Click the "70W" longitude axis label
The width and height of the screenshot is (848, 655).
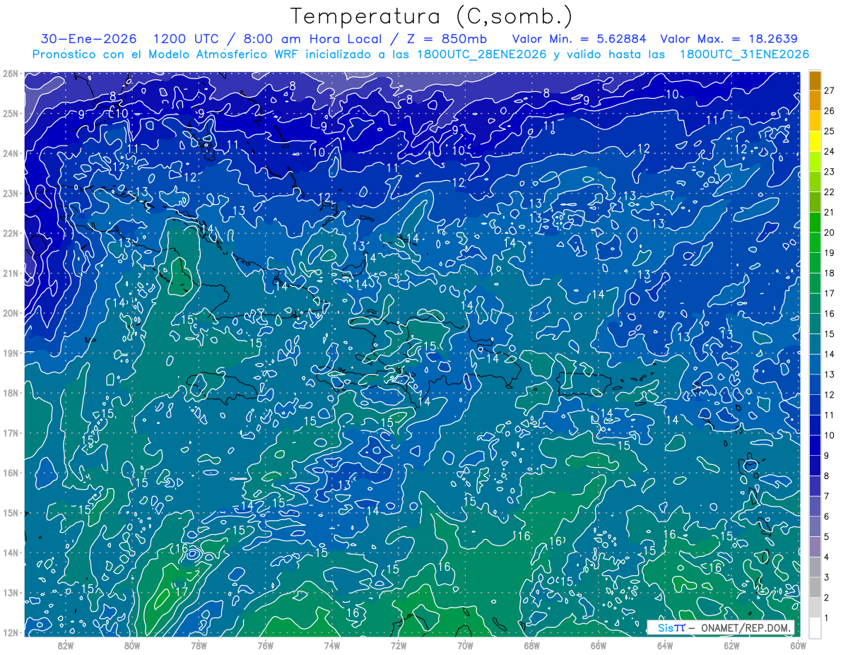click(x=464, y=644)
